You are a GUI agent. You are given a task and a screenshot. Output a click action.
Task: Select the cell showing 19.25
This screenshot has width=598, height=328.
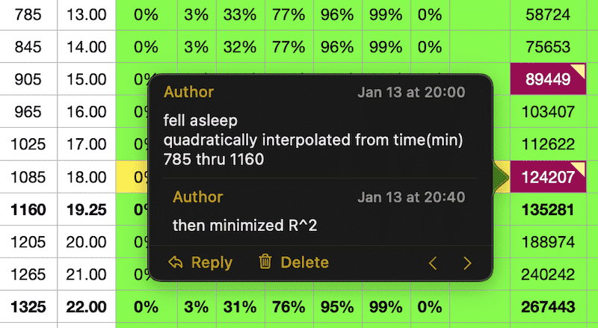coord(85,211)
